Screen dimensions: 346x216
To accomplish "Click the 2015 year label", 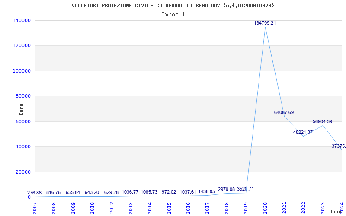I will [169, 208].
